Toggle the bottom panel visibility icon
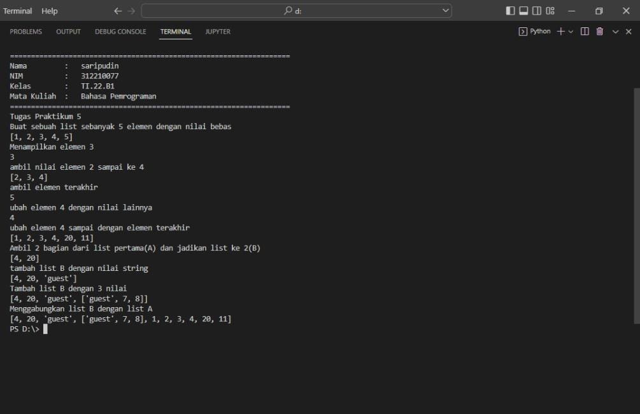Screen dimensions: 640x414 [523, 11]
